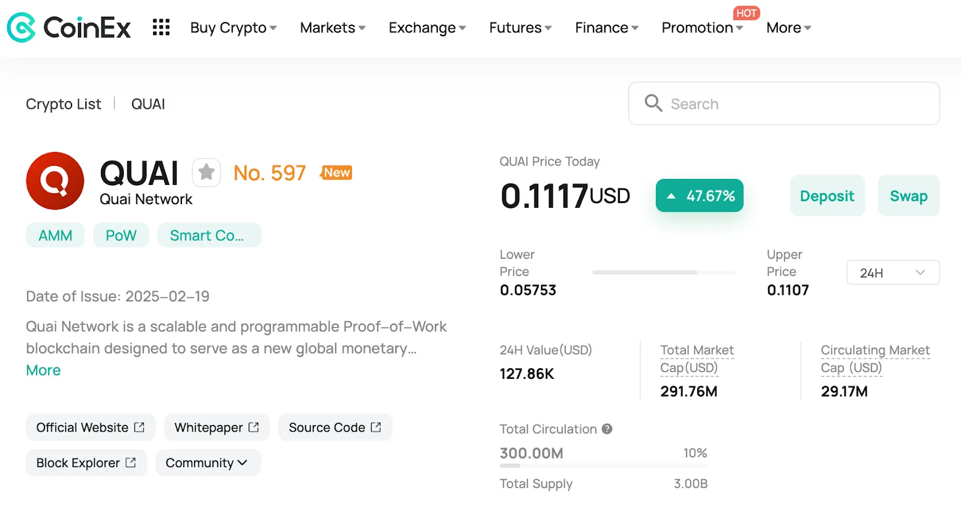Click the Quai Network subtitle

(x=146, y=199)
